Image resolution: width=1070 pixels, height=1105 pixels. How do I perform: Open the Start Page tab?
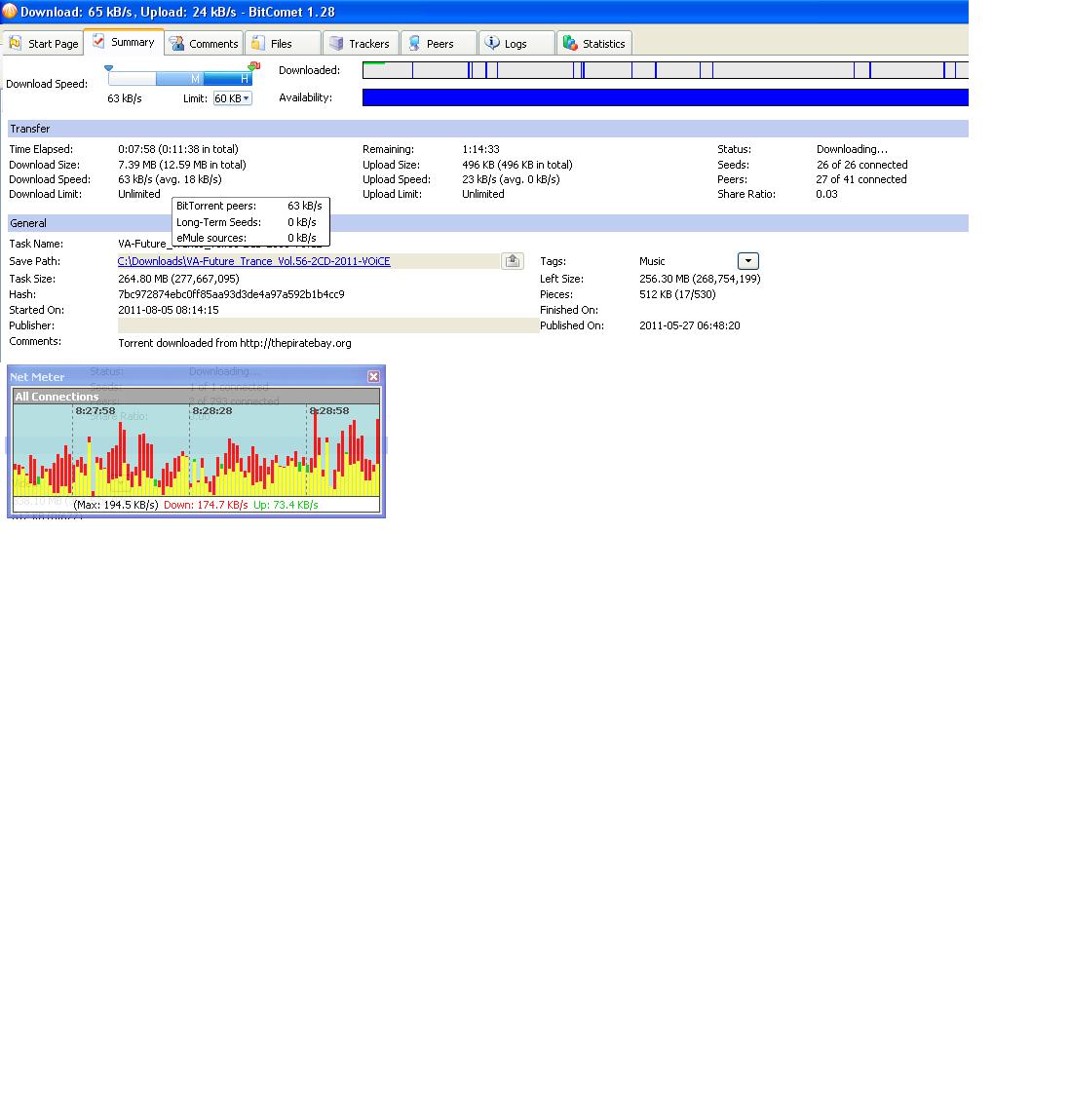pos(43,44)
